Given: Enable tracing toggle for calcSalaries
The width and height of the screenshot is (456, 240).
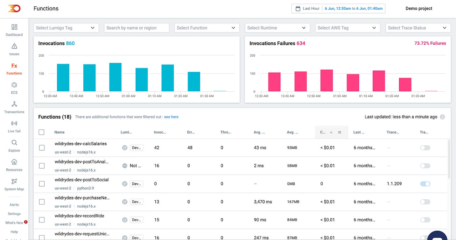Looking at the screenshot, I should point(425,148).
